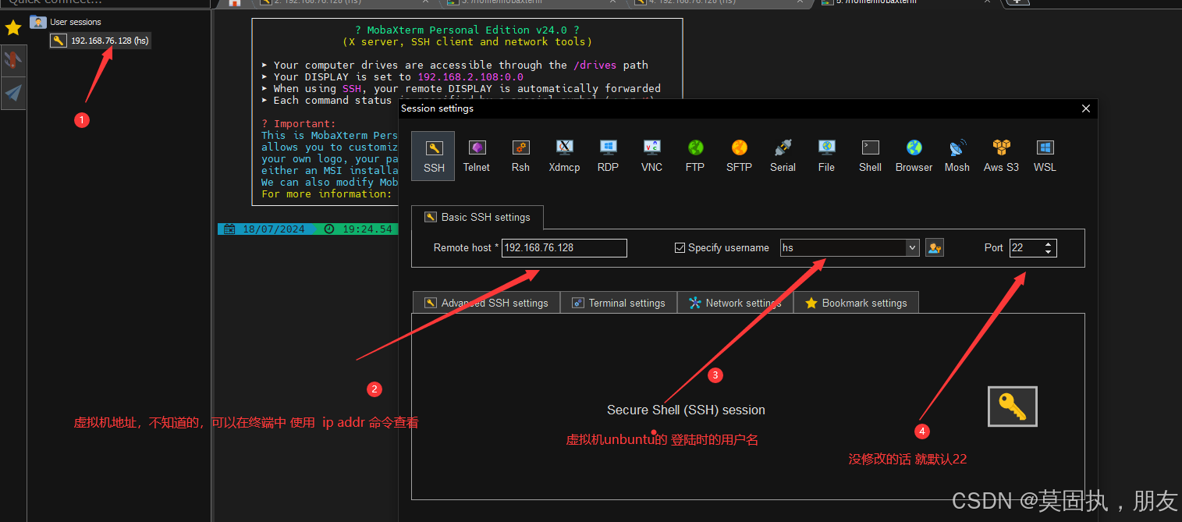Image resolution: width=1182 pixels, height=522 pixels.
Task: Select Xdmcp session type
Action: tap(564, 156)
